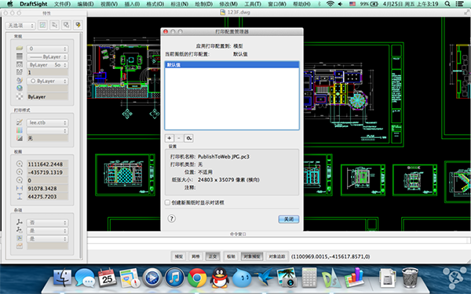Image resolution: width=471 pixels, height=294 pixels.
Task: Open the DraftSight application menu
Action: [33, 4]
